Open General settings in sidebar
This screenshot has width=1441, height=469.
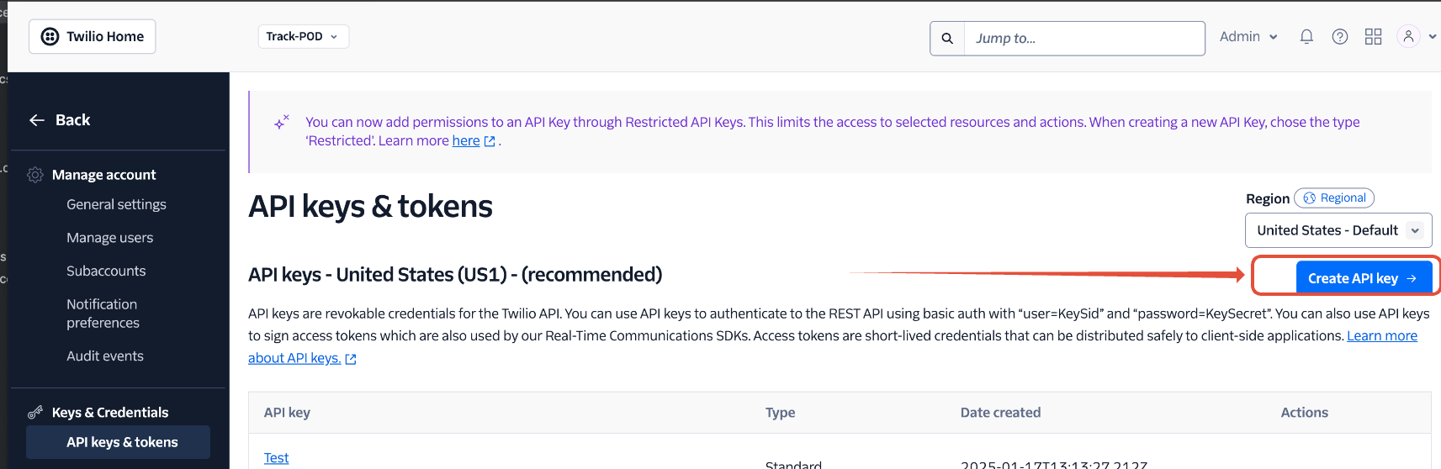tap(116, 204)
